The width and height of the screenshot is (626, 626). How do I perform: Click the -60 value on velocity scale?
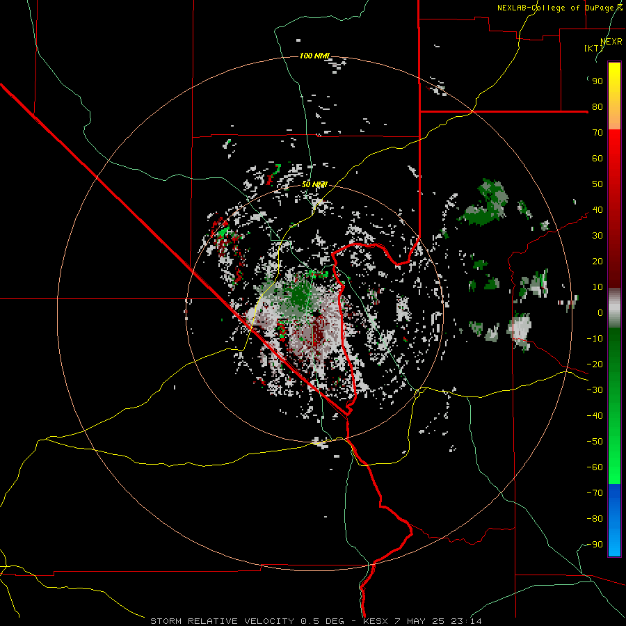coord(595,467)
